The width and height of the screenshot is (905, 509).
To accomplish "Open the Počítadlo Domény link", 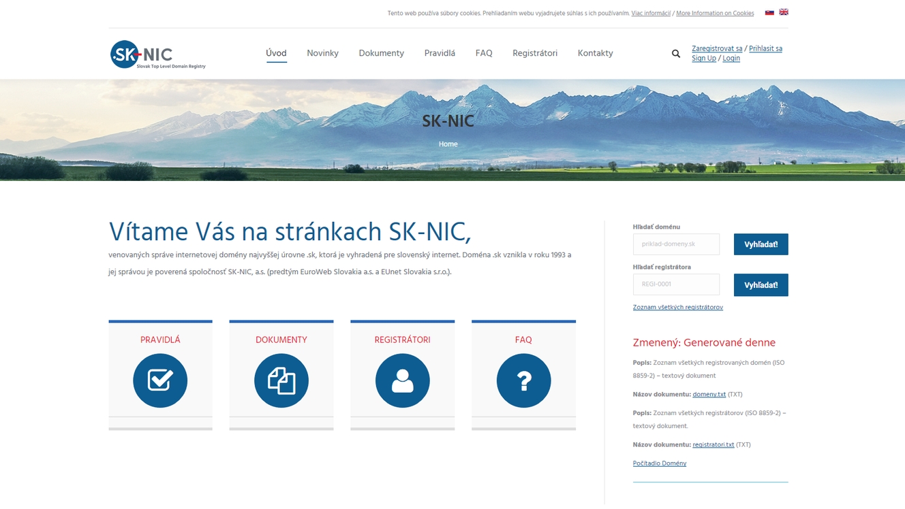I will (x=660, y=463).
